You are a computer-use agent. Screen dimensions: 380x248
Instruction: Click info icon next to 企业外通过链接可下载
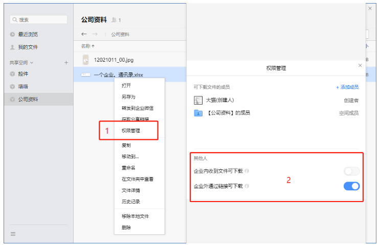pos(247,186)
